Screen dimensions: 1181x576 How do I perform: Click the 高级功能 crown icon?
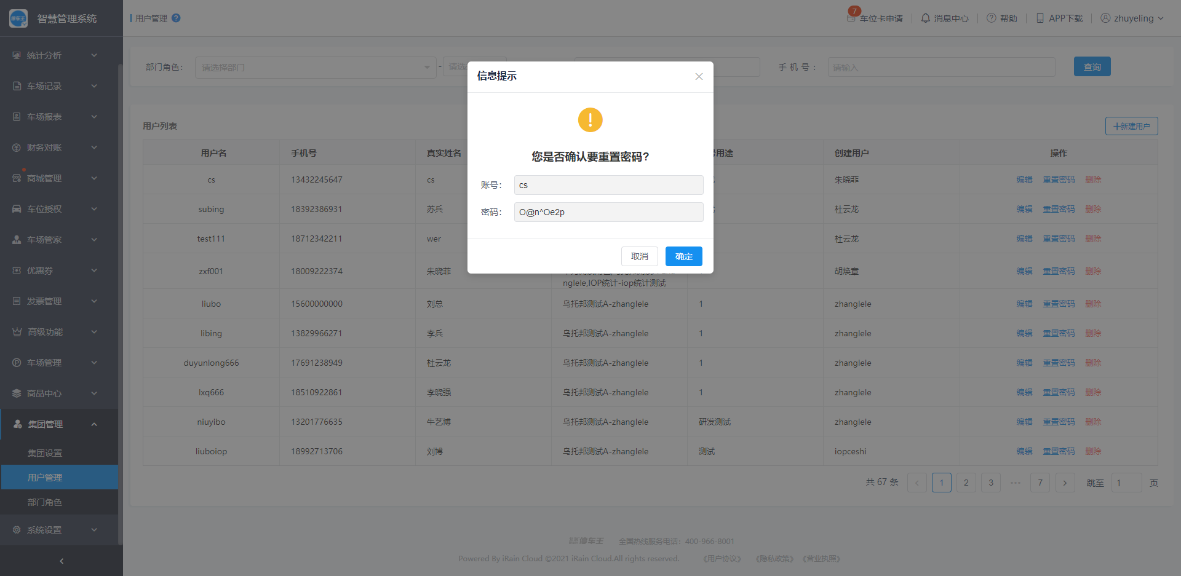coord(17,332)
